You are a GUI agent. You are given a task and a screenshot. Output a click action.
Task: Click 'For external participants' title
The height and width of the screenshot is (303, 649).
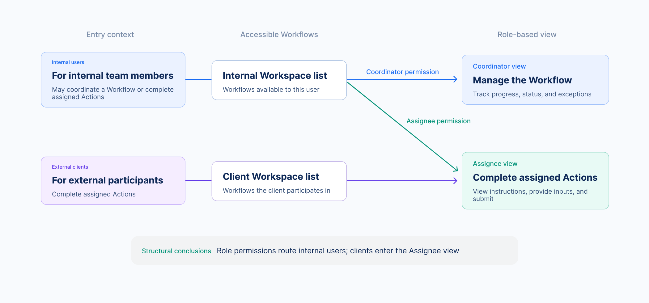click(x=107, y=180)
